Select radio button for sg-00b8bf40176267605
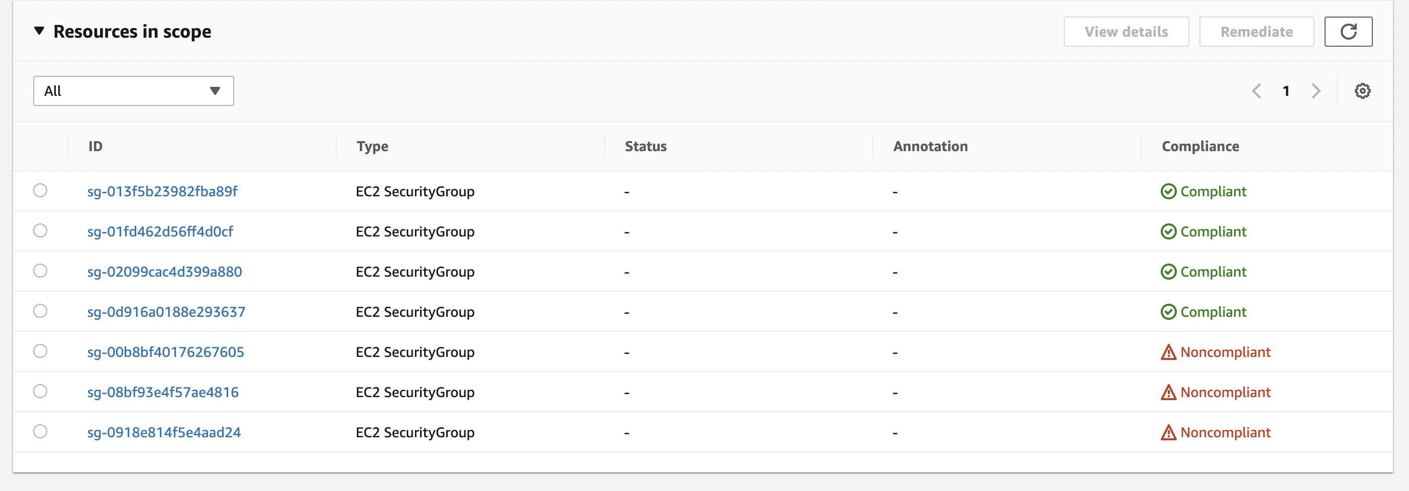The height and width of the screenshot is (491, 1409). (x=40, y=351)
